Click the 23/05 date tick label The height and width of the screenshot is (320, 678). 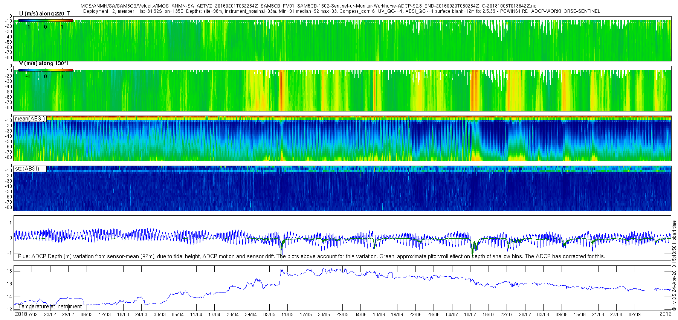coord(324,315)
